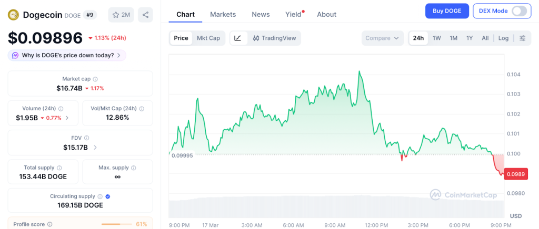Select the 1Y time range

tap(469, 38)
